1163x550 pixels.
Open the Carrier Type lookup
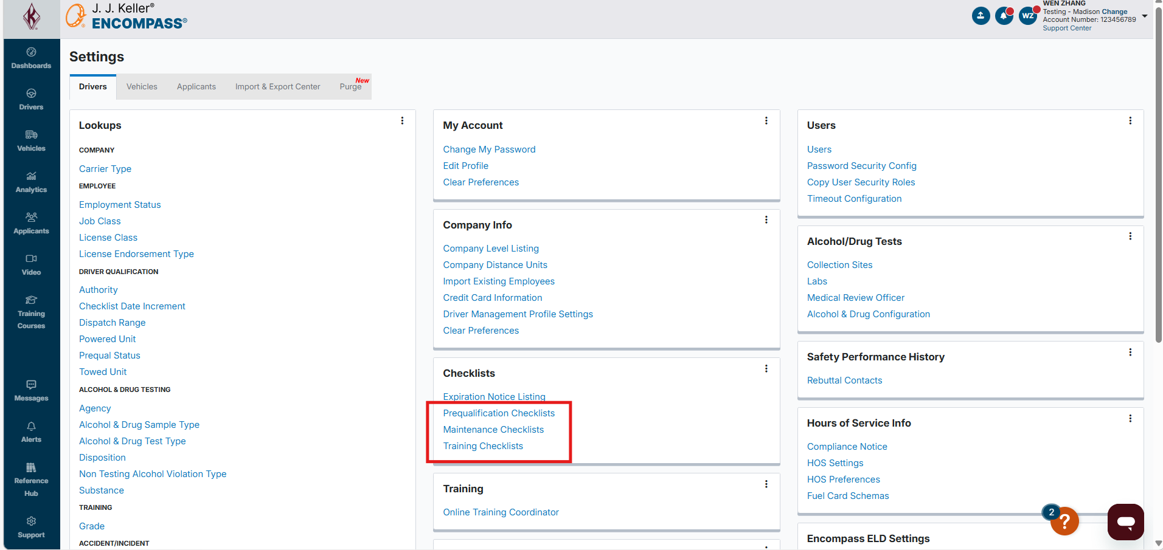point(105,169)
